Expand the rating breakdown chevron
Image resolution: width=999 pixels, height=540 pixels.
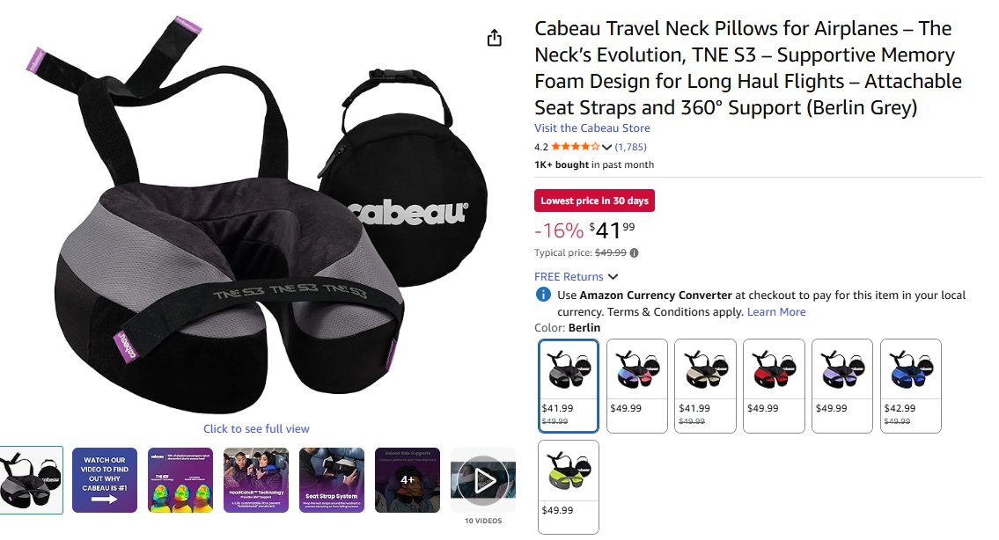606,147
